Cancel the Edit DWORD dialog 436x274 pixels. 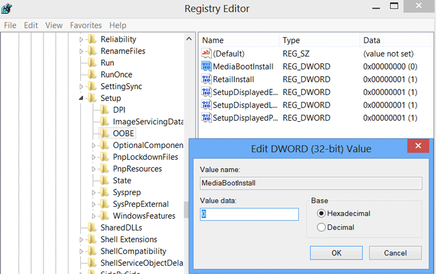395,253
